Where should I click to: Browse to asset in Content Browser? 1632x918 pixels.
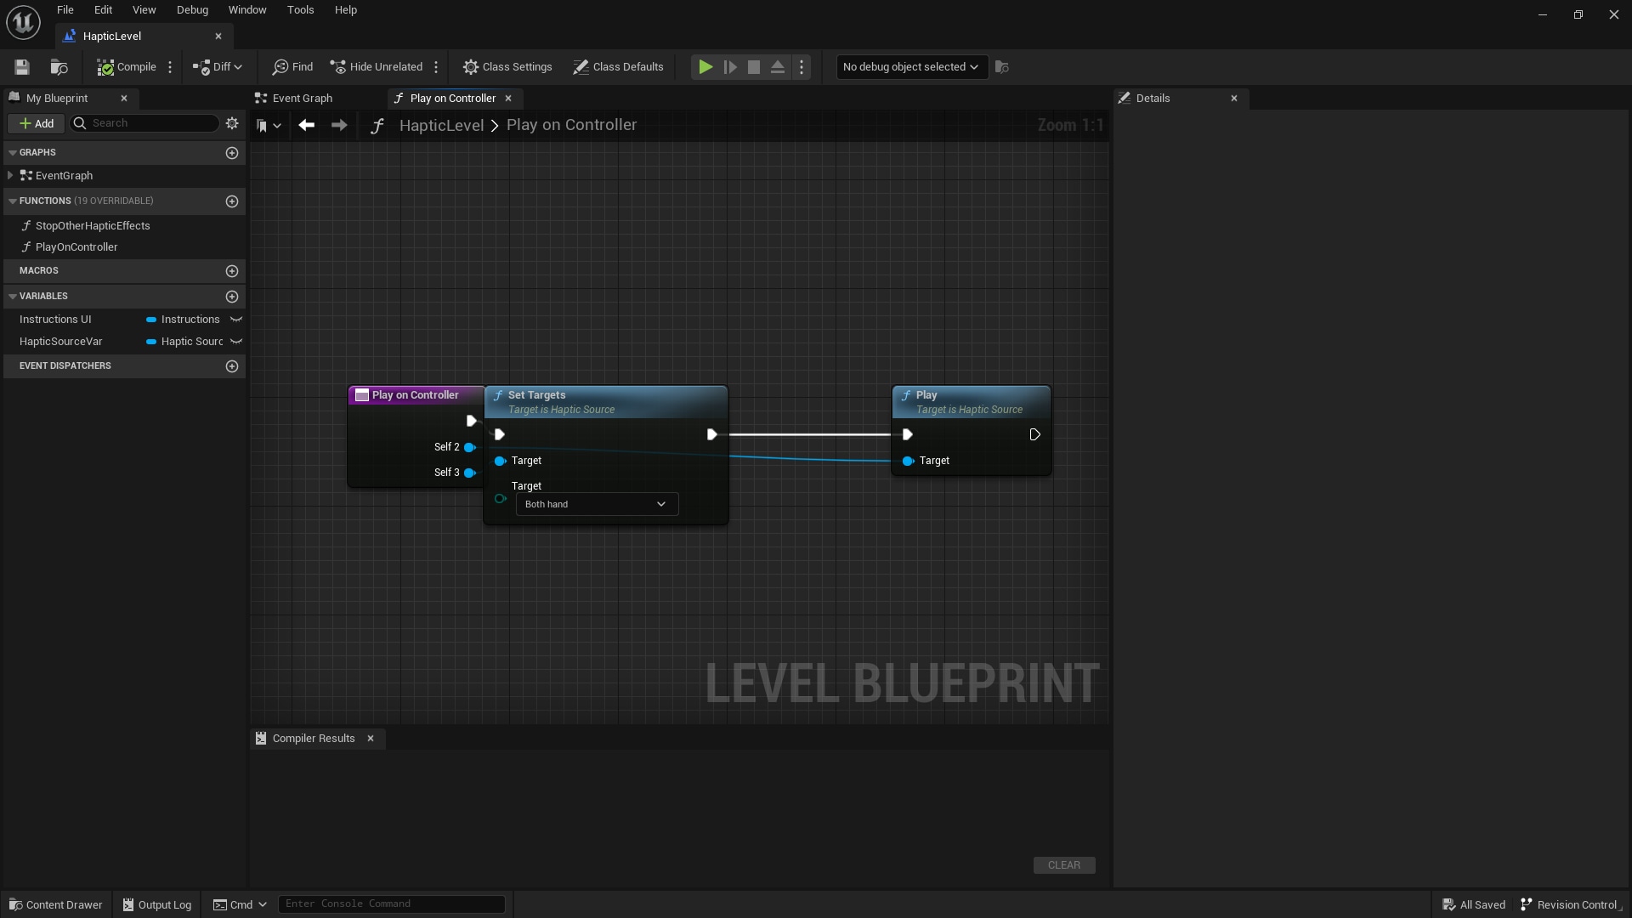[58, 67]
